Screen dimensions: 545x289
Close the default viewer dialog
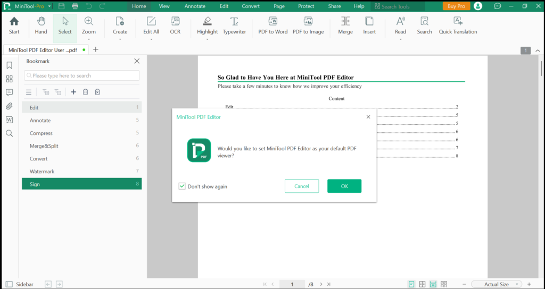[368, 117]
